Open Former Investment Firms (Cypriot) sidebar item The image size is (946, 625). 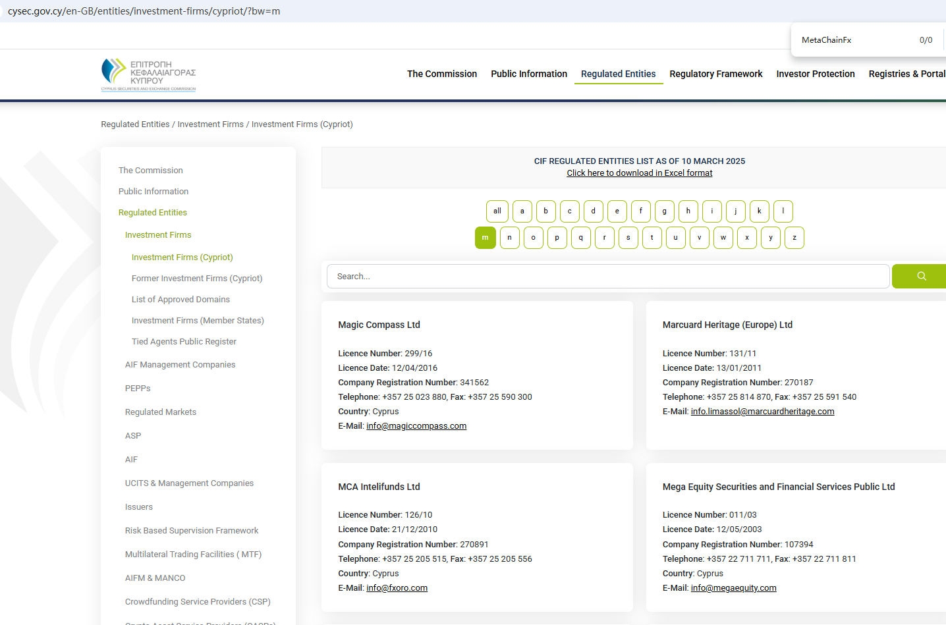click(197, 279)
